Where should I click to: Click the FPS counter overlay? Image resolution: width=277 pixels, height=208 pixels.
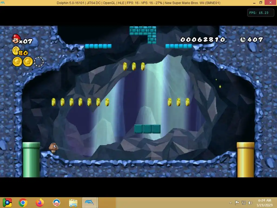coord(260,13)
